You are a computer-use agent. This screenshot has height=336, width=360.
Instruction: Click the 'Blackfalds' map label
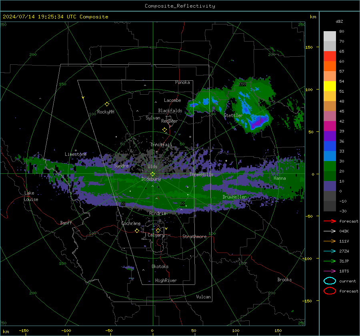[x=170, y=111]
